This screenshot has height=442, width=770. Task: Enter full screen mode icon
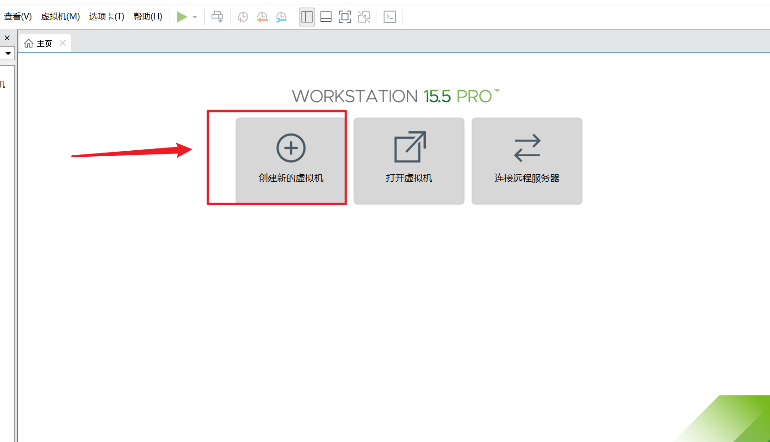tap(345, 17)
